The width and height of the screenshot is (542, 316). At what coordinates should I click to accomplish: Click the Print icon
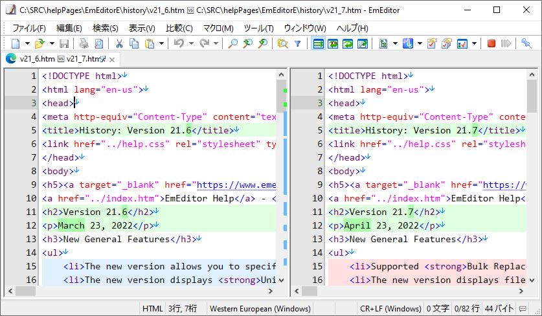[x=84, y=43]
